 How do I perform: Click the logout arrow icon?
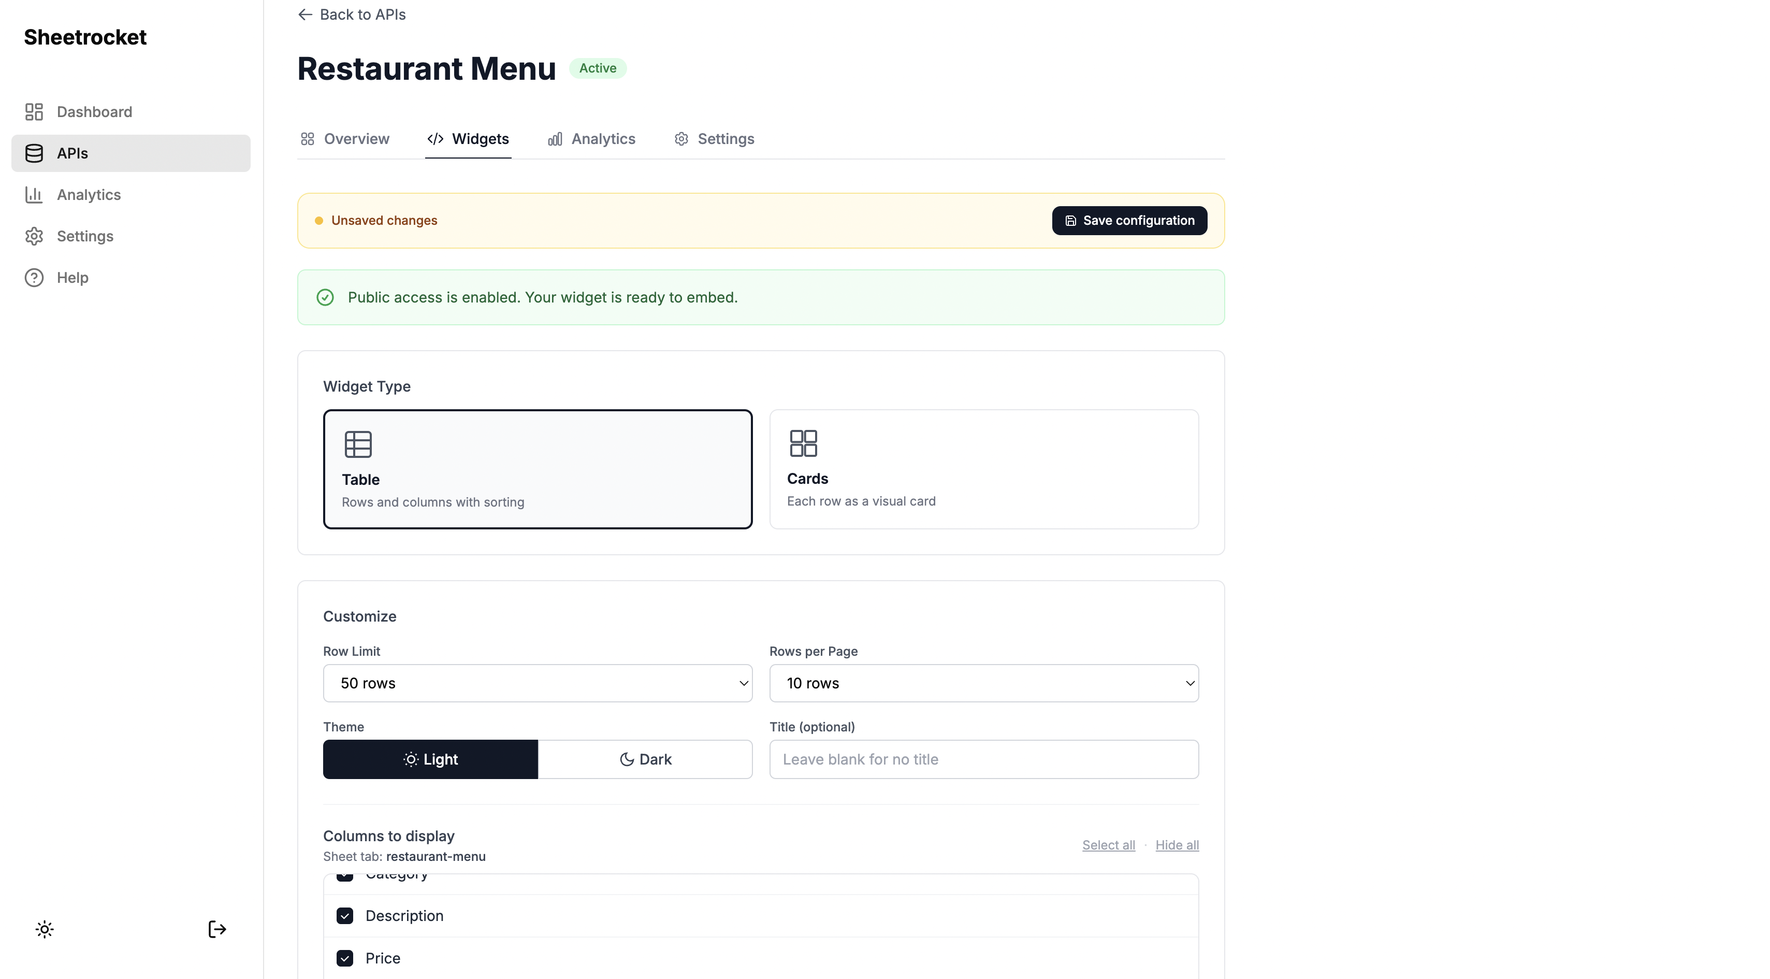click(217, 929)
